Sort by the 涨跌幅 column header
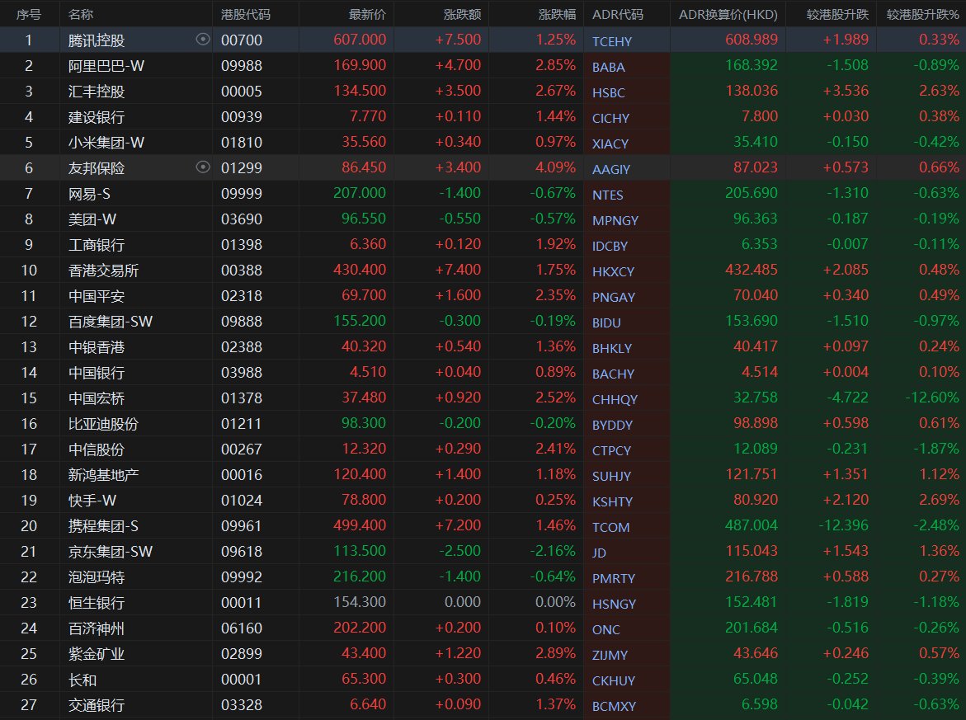This screenshot has height=720, width=966. click(557, 14)
